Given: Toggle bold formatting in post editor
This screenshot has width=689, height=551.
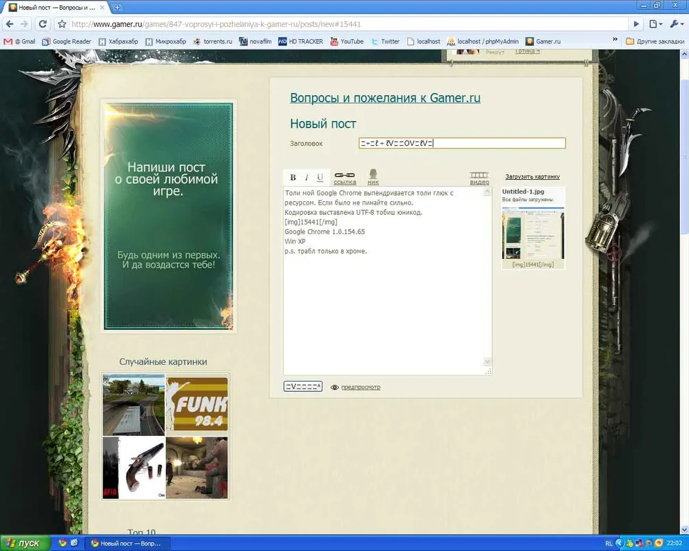Looking at the screenshot, I should (293, 178).
